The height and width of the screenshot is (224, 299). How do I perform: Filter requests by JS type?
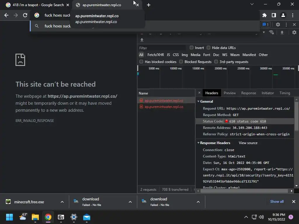pyautogui.click(x=168, y=55)
